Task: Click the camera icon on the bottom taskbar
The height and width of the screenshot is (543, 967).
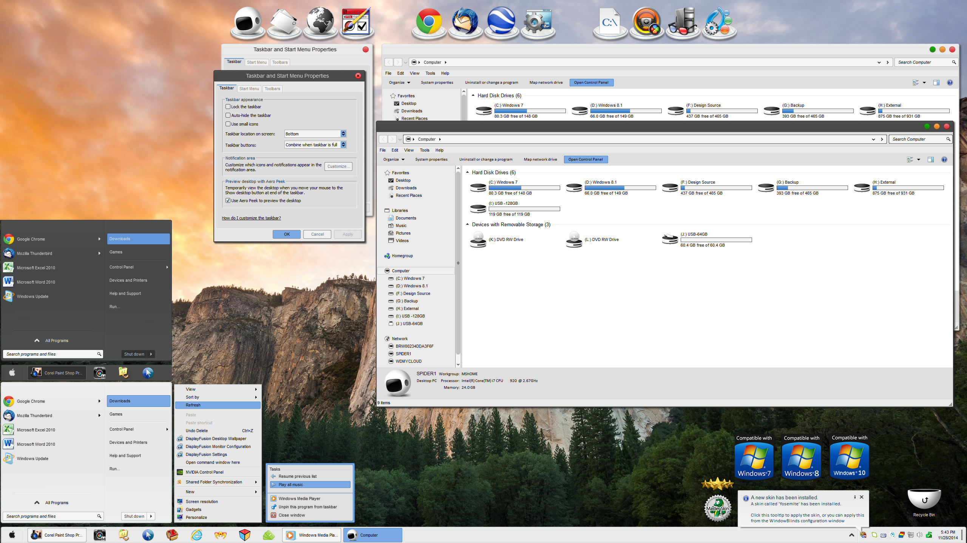Action: click(x=99, y=535)
